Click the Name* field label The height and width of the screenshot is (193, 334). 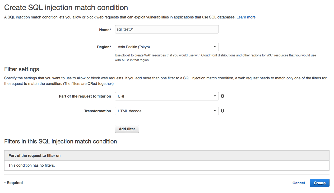point(105,30)
